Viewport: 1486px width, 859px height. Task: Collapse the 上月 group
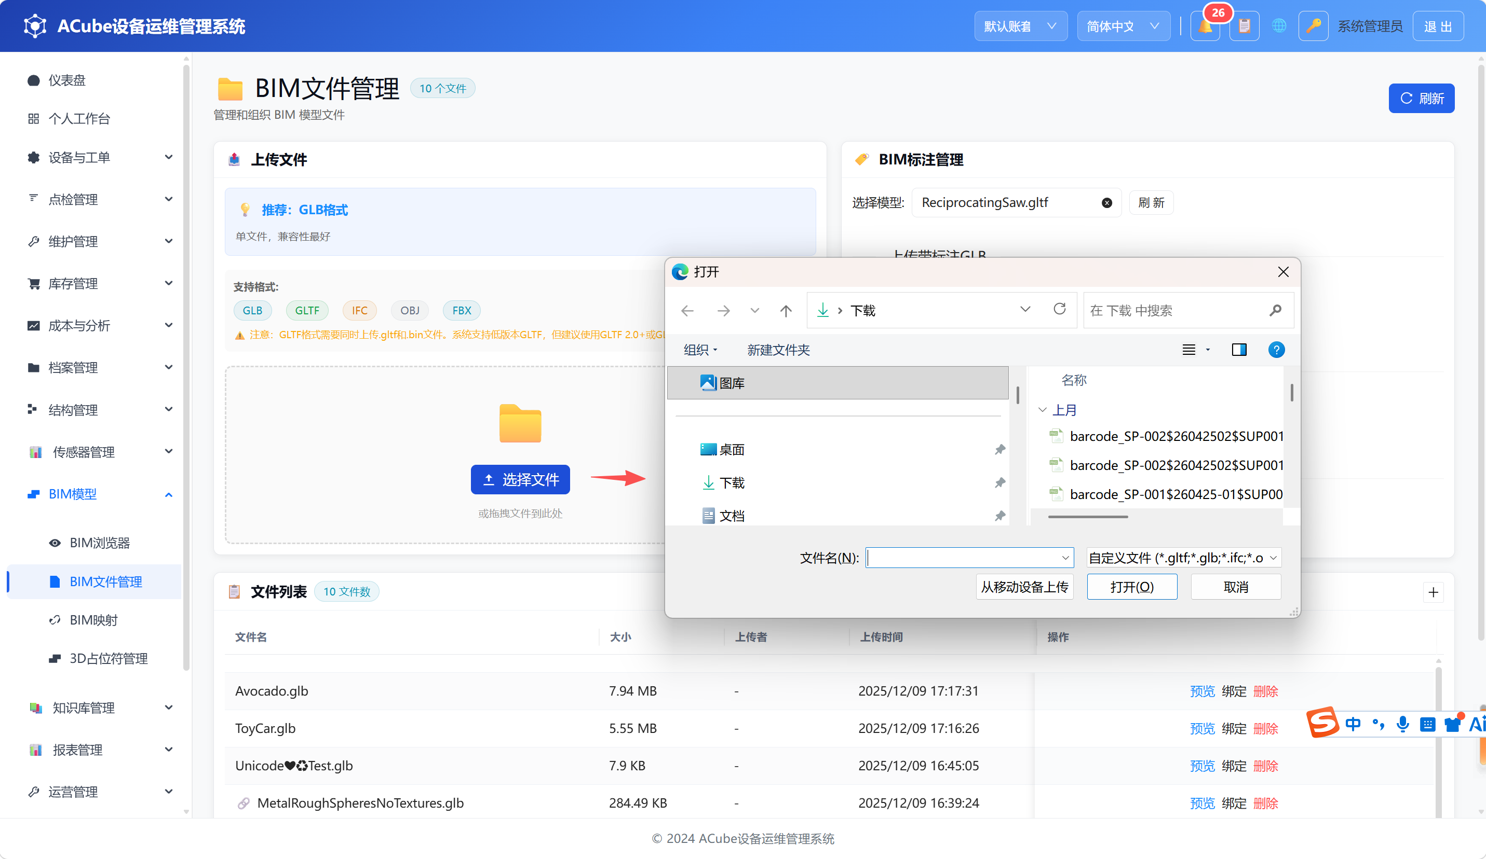tap(1042, 410)
